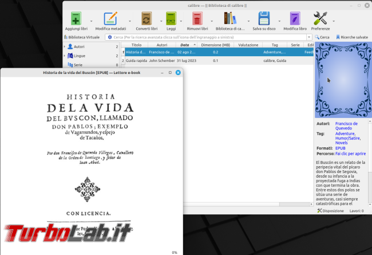Maximize the Lettore e-book viewer window
This screenshot has width=372, height=255.
170,72
